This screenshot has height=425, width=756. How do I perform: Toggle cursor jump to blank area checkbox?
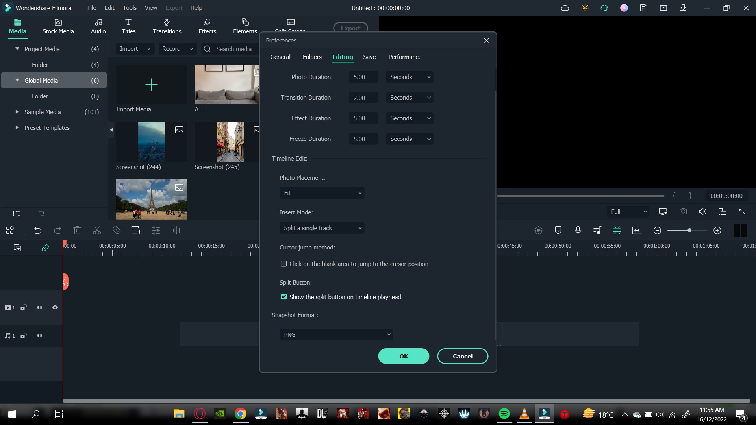coord(283,264)
